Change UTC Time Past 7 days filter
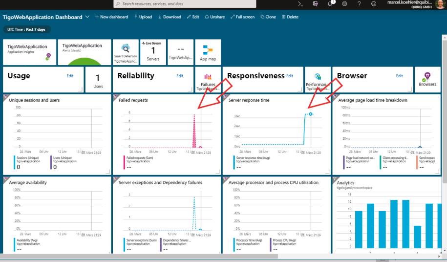447x262 pixels. point(26,29)
